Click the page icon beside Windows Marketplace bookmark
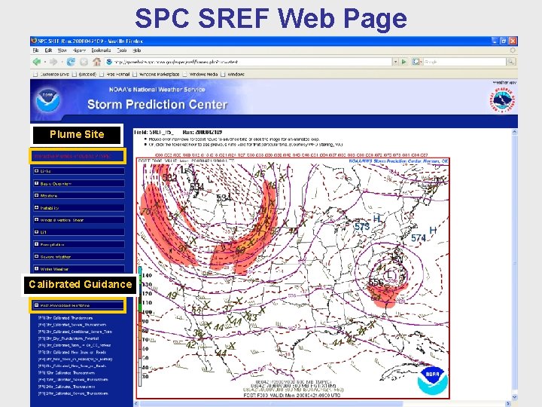Image resolution: width=542 pixels, height=407 pixels. coord(135,74)
